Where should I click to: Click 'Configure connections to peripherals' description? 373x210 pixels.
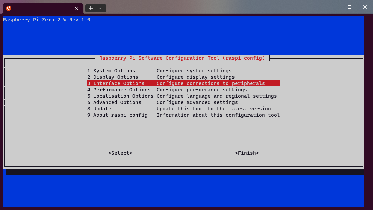pyautogui.click(x=210, y=83)
